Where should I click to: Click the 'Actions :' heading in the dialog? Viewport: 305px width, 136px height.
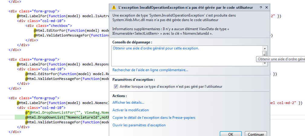coord(120,96)
